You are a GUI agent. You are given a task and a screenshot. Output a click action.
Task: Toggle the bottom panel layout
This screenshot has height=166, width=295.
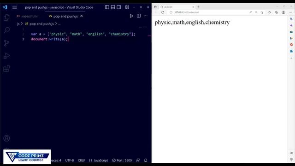tap(113, 7)
